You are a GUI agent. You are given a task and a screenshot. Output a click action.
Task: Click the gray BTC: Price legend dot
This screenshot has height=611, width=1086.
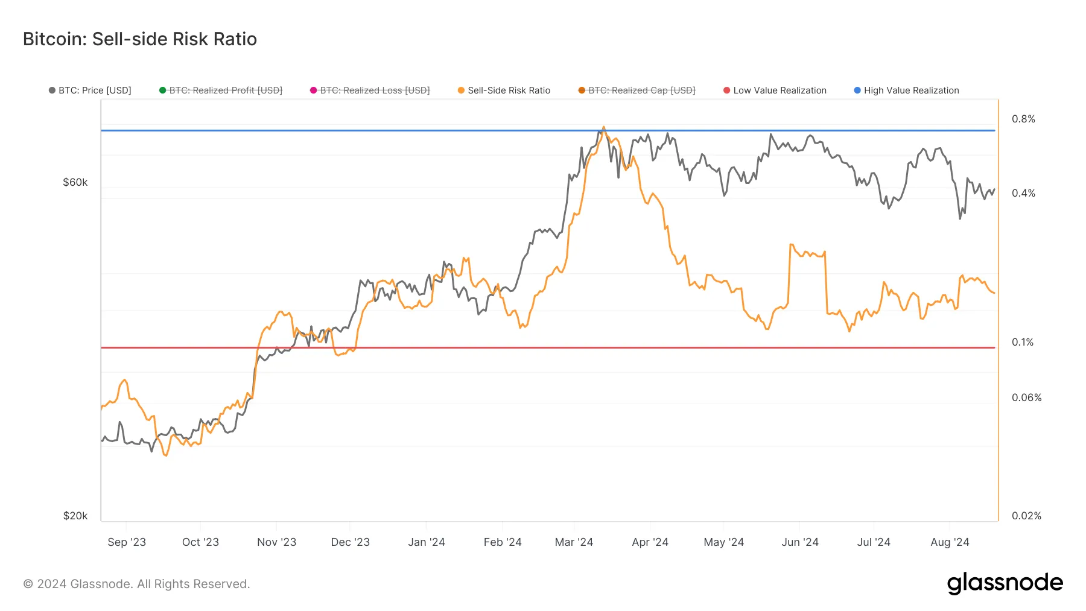(x=51, y=90)
